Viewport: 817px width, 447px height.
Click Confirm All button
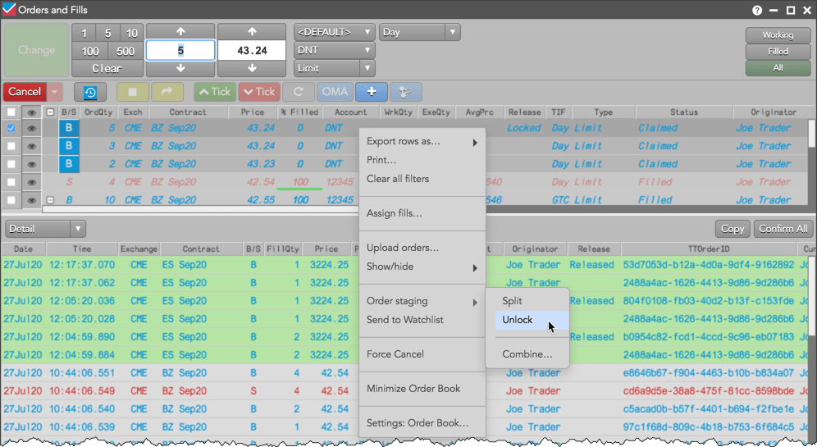pyautogui.click(x=783, y=229)
